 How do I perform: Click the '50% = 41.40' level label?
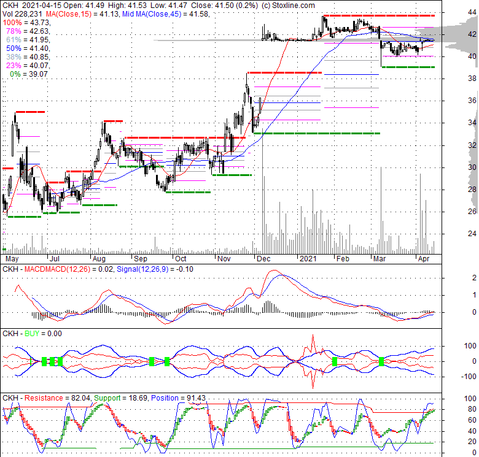coord(28,48)
